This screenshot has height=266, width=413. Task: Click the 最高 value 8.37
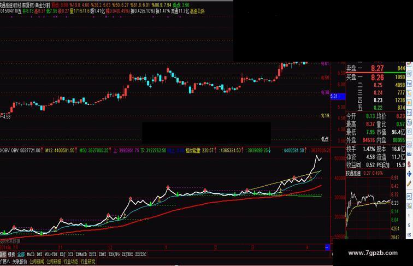click(370, 124)
